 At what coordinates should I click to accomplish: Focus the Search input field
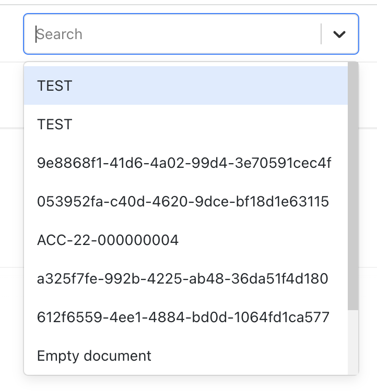pyautogui.click(x=172, y=34)
